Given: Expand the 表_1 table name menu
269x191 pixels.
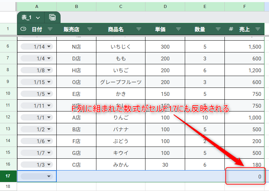Looking at the screenshot, I should click(38, 17).
